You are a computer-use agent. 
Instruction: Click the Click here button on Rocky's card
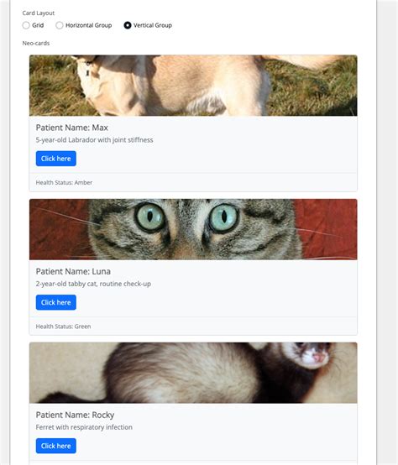(56, 446)
